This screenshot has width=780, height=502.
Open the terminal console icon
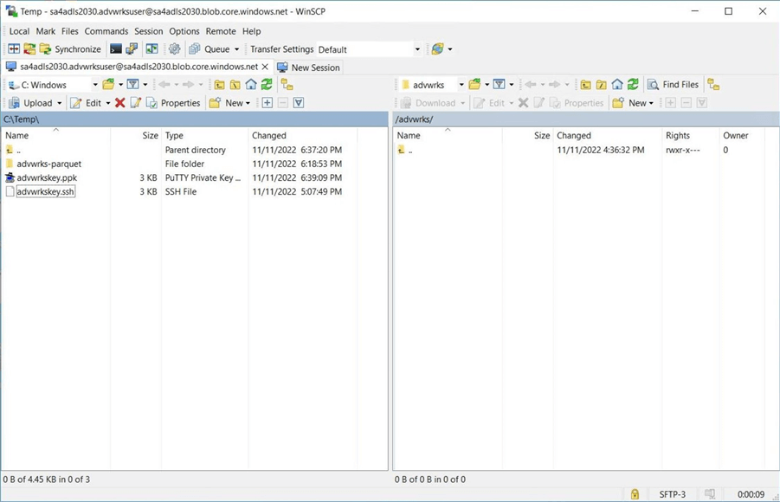115,49
